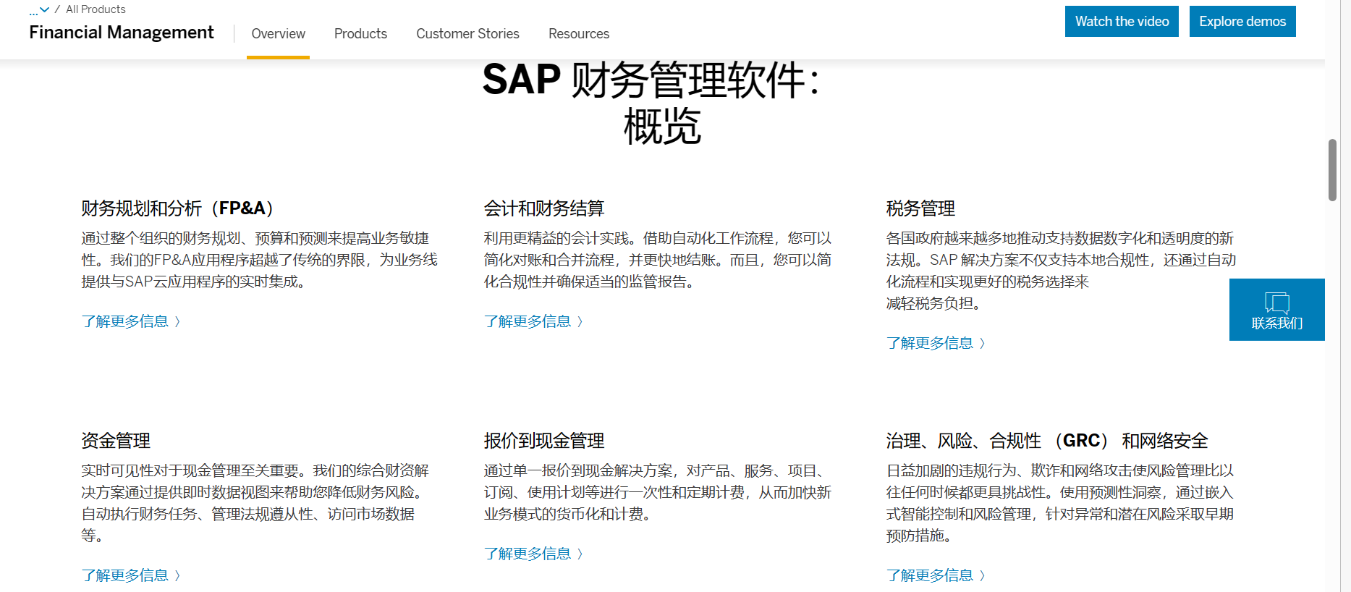Open the All Products breadcrumb link

[x=96, y=9]
